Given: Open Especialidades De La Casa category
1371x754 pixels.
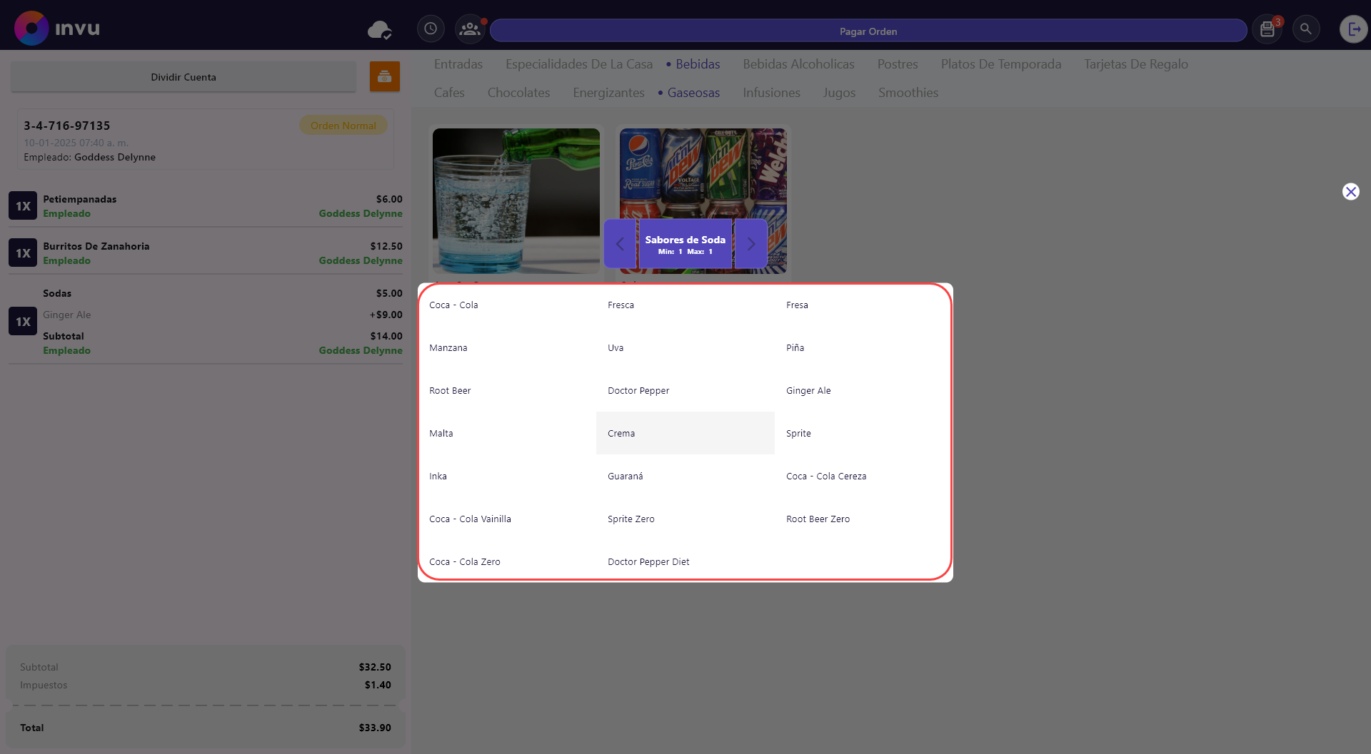Looking at the screenshot, I should pos(579,64).
